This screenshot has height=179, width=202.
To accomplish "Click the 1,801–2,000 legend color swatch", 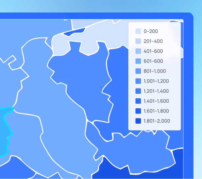I will pos(138,121).
